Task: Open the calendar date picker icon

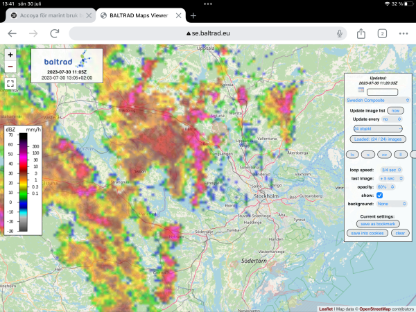Action: point(361,90)
